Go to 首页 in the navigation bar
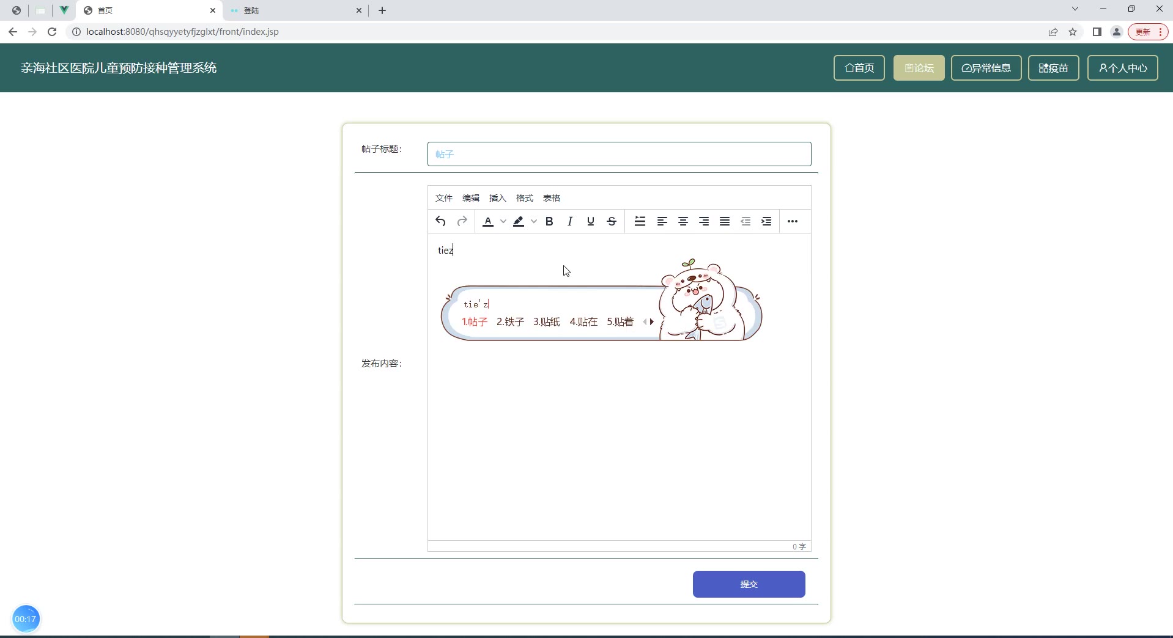 tap(859, 68)
